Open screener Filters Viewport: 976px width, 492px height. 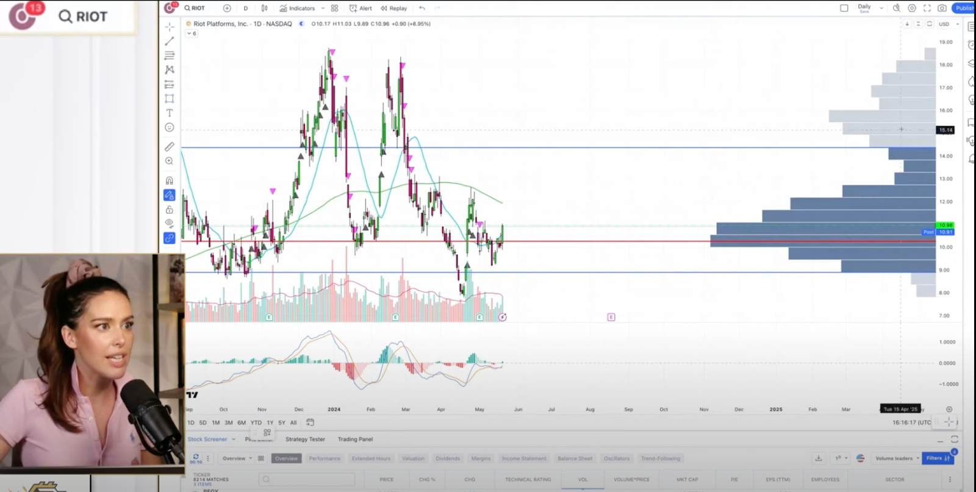click(938, 458)
